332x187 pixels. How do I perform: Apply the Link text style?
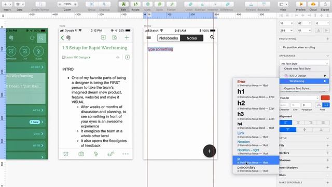pos(256,135)
